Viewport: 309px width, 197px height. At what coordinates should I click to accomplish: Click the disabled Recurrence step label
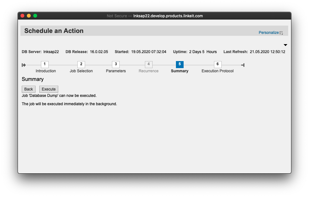pyautogui.click(x=148, y=71)
